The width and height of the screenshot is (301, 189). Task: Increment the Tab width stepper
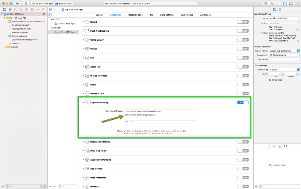tap(282, 73)
